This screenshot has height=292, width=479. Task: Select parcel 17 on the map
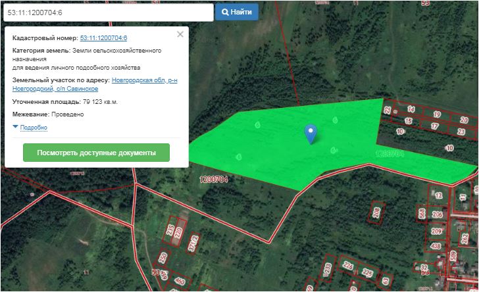coord(434,126)
